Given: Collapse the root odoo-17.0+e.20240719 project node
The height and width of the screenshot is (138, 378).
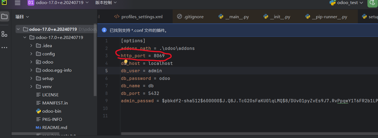Looking at the screenshot, I should 19,29.
